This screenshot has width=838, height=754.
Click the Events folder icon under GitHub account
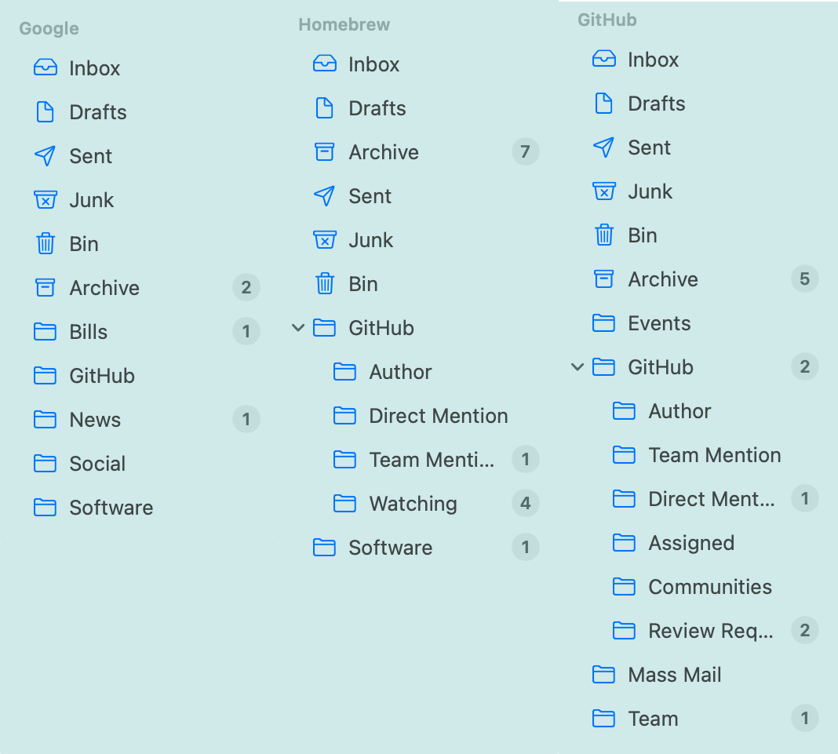tap(604, 322)
